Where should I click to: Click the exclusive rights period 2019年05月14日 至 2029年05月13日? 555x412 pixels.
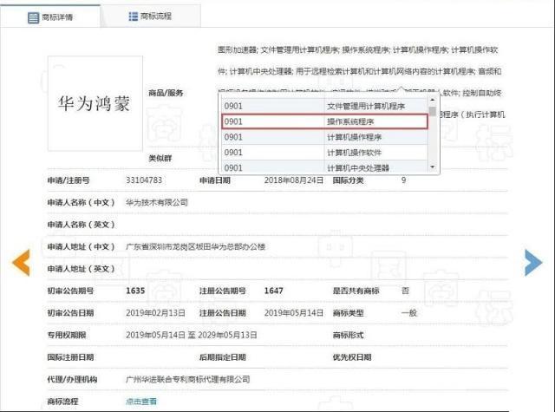pyautogui.click(x=192, y=335)
